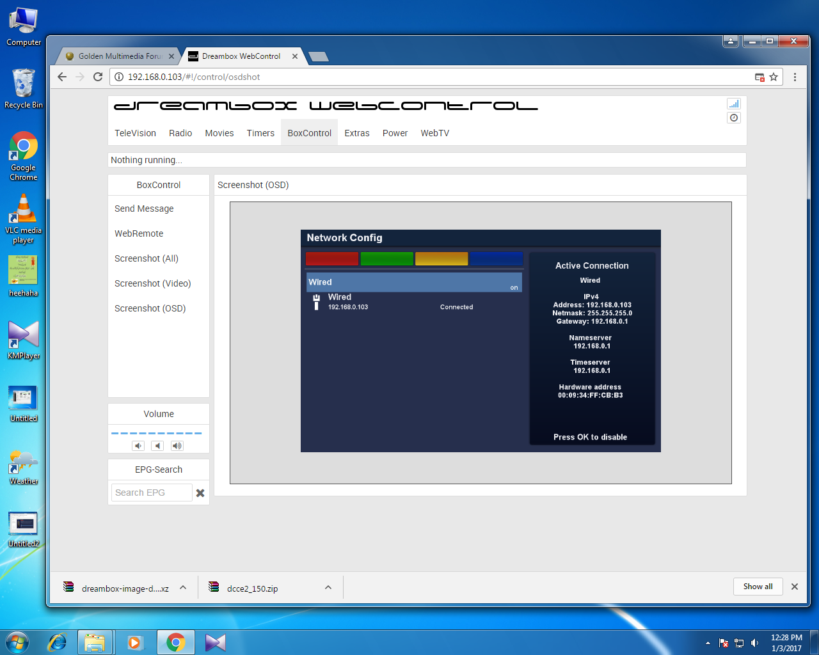Open Windows Explorer from taskbar
Image resolution: width=819 pixels, height=655 pixels.
pos(95,642)
